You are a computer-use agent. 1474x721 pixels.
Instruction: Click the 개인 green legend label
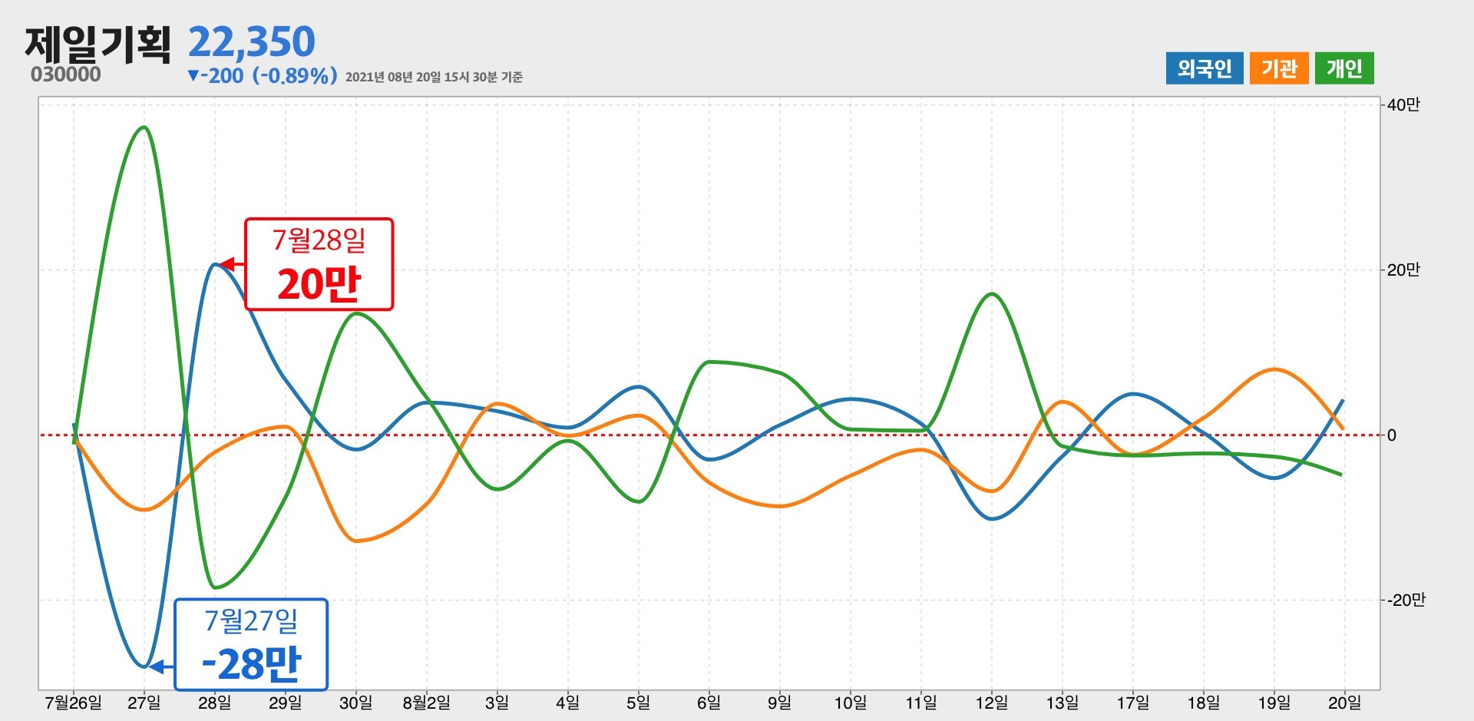(x=1344, y=68)
